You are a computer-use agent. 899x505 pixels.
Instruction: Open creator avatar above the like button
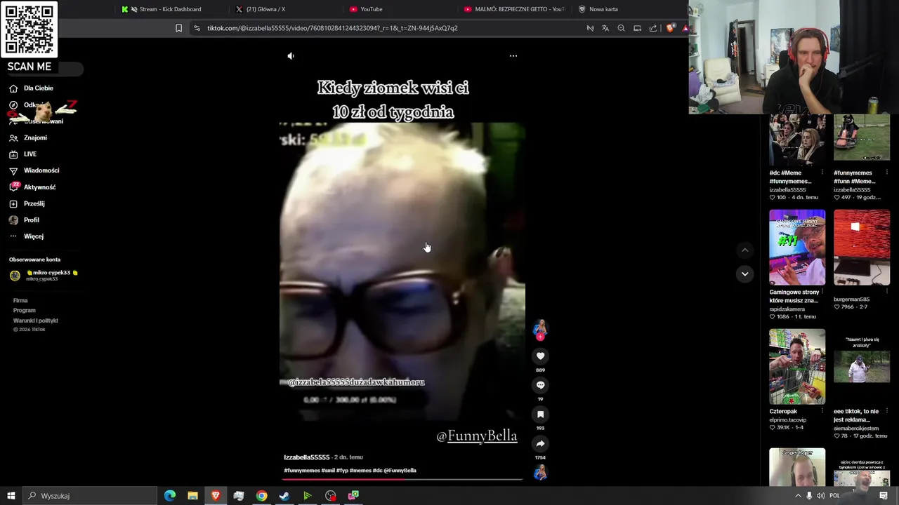click(540, 328)
